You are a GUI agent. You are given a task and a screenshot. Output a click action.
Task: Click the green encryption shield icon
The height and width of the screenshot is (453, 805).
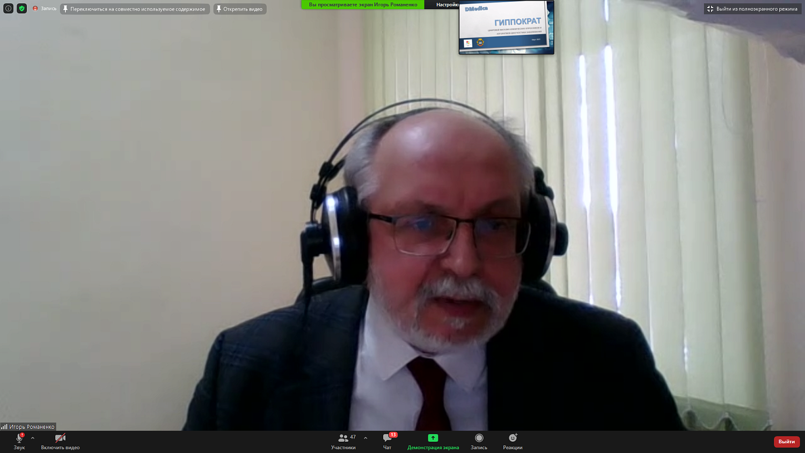(x=22, y=9)
